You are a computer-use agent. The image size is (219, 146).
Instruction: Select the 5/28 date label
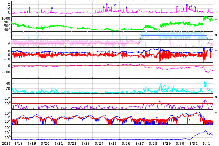(153, 144)
